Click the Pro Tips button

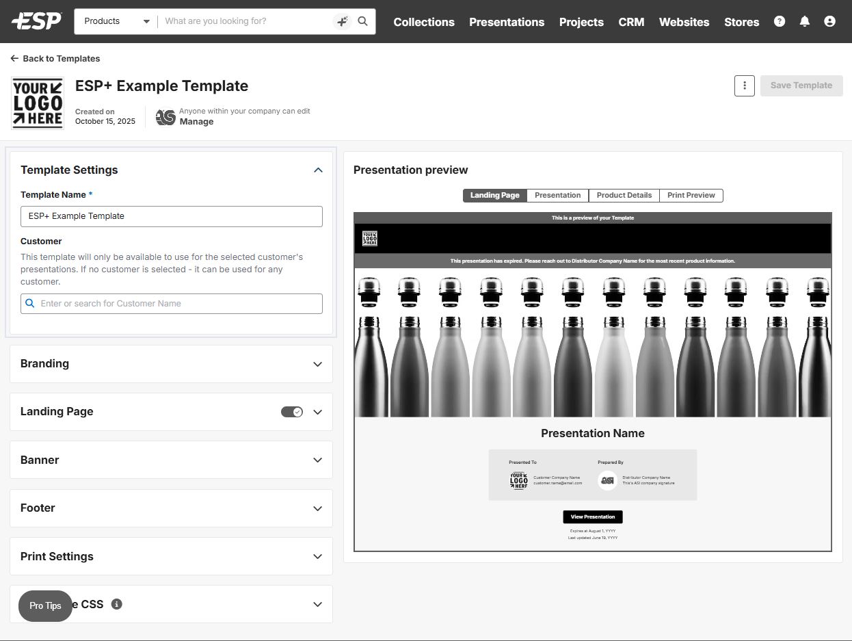(x=45, y=605)
